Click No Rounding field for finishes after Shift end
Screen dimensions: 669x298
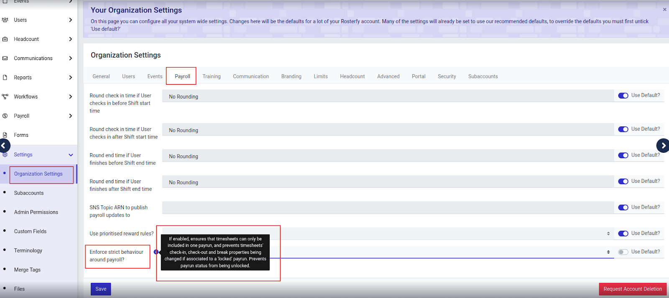tap(388, 182)
